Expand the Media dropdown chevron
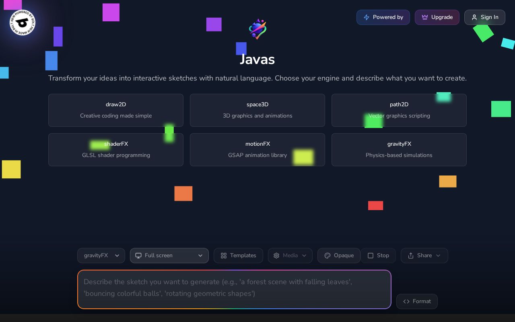The width and height of the screenshot is (515, 322). click(x=304, y=256)
